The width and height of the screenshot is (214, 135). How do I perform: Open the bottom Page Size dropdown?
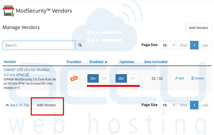click(x=167, y=105)
